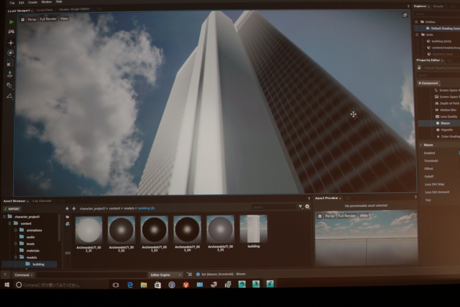Open the Help menu
Screen dimensions: 460x307
tap(59, 2)
